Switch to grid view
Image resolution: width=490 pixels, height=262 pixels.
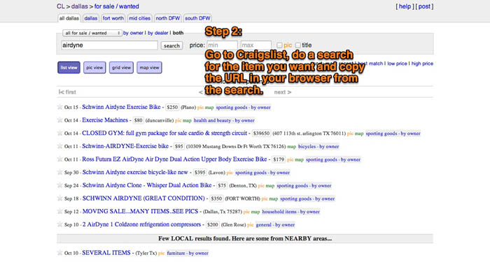coord(121,67)
